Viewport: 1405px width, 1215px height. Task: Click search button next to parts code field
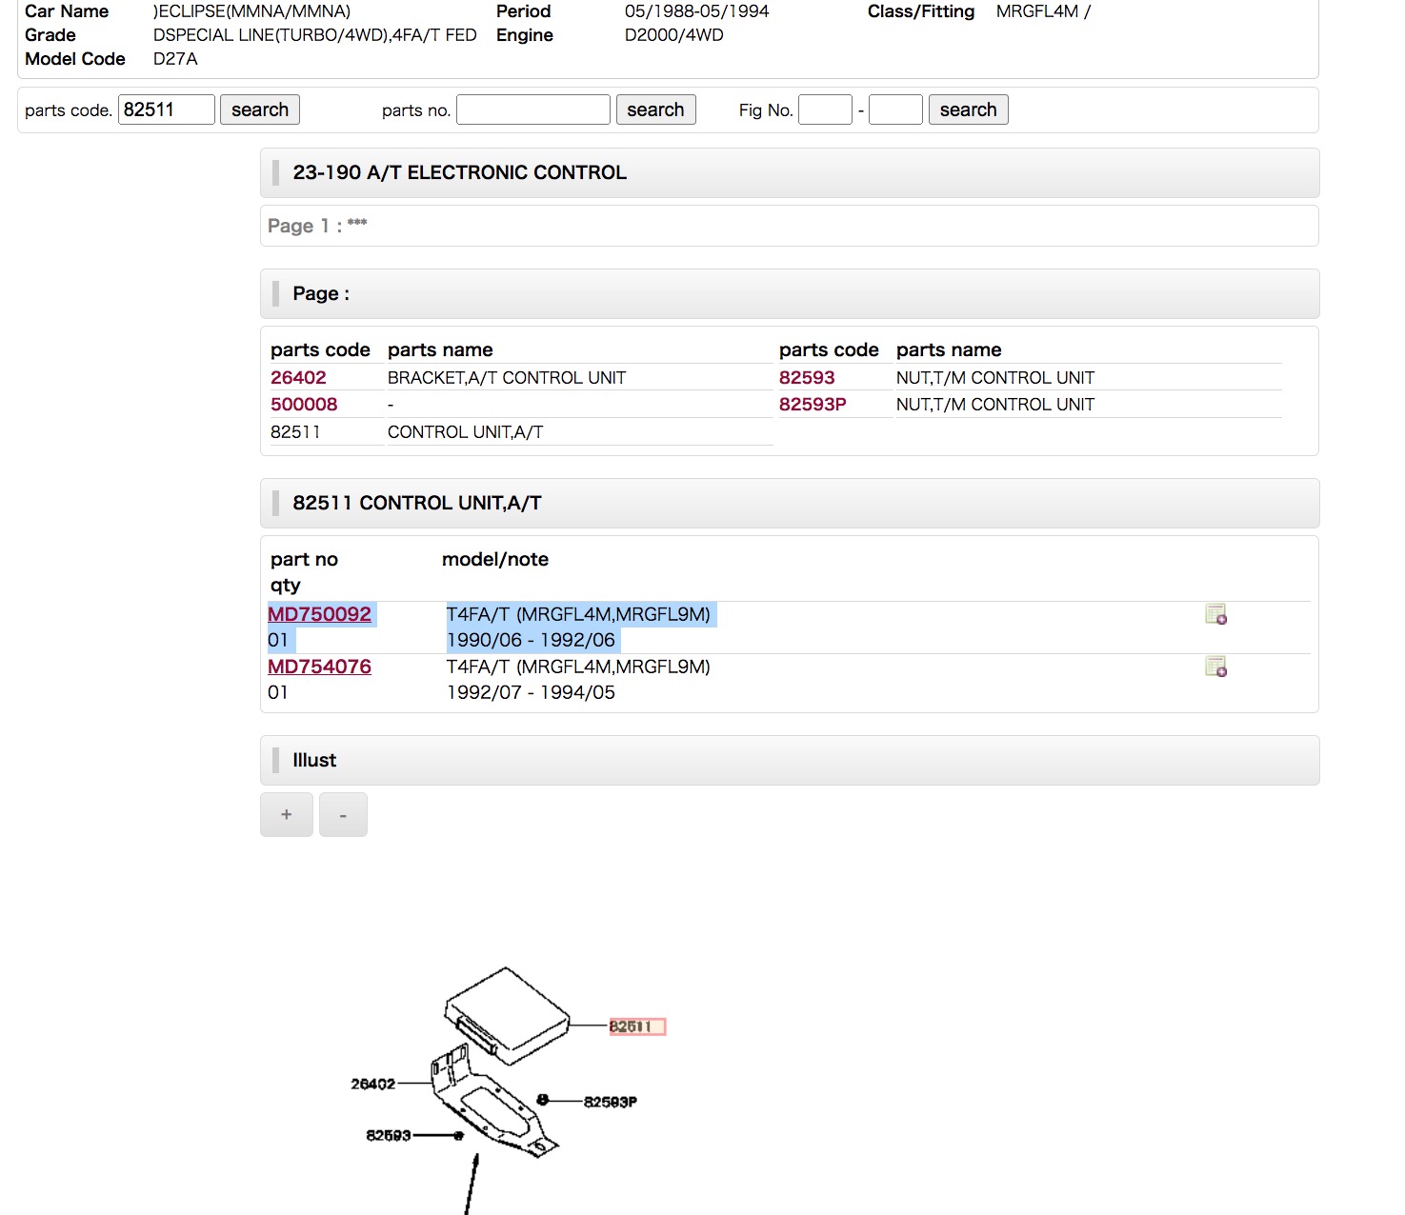pos(260,110)
